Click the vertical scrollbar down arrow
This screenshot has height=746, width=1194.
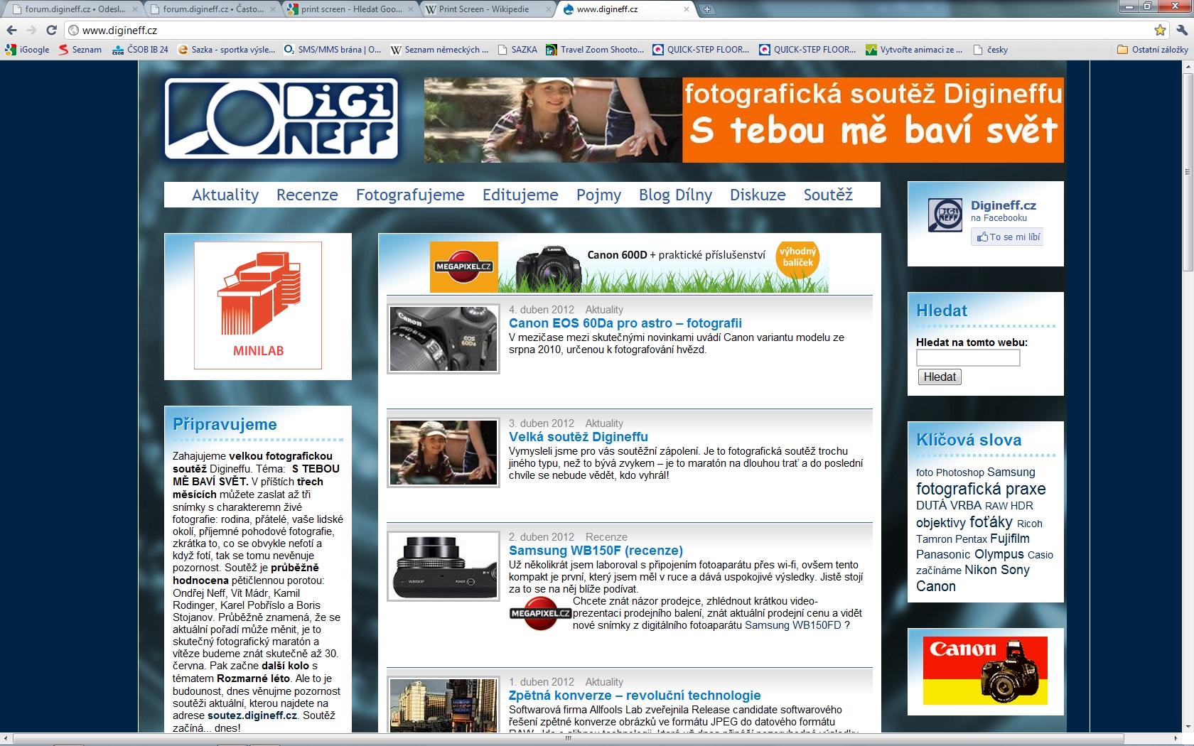pyautogui.click(x=1187, y=727)
